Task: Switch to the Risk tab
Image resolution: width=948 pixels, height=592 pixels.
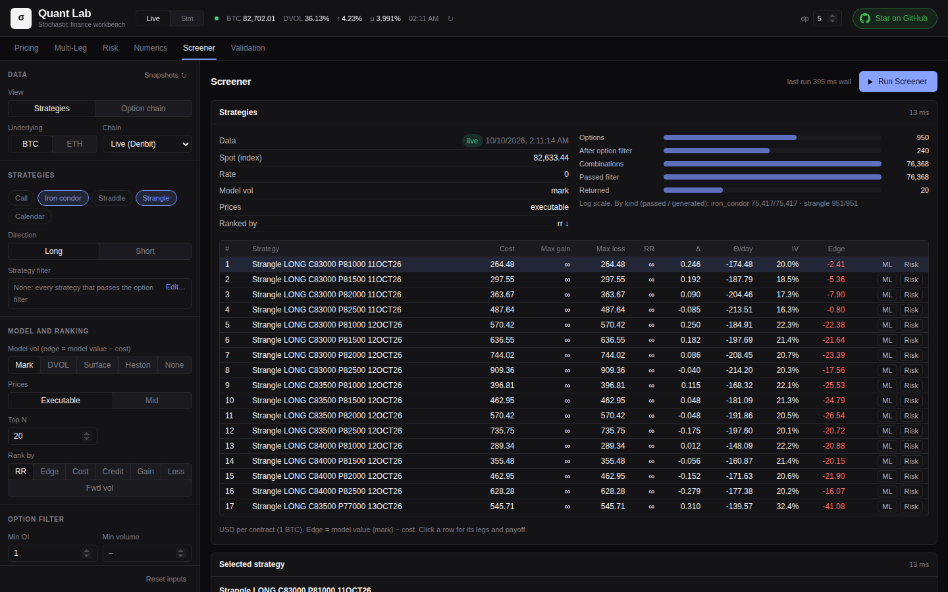Action: (111, 48)
